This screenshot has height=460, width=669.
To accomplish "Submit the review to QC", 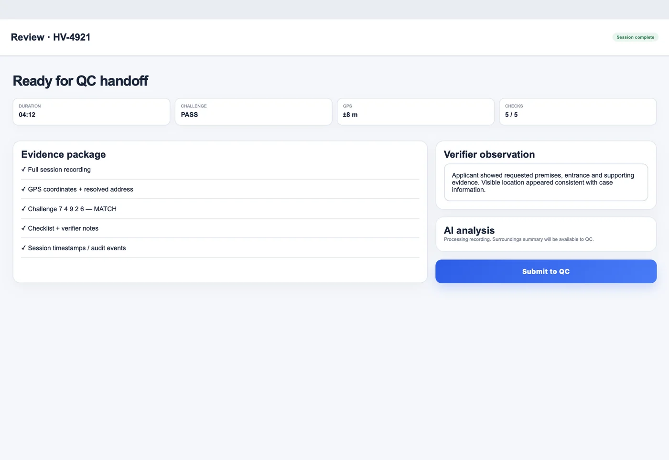I will [x=546, y=271].
